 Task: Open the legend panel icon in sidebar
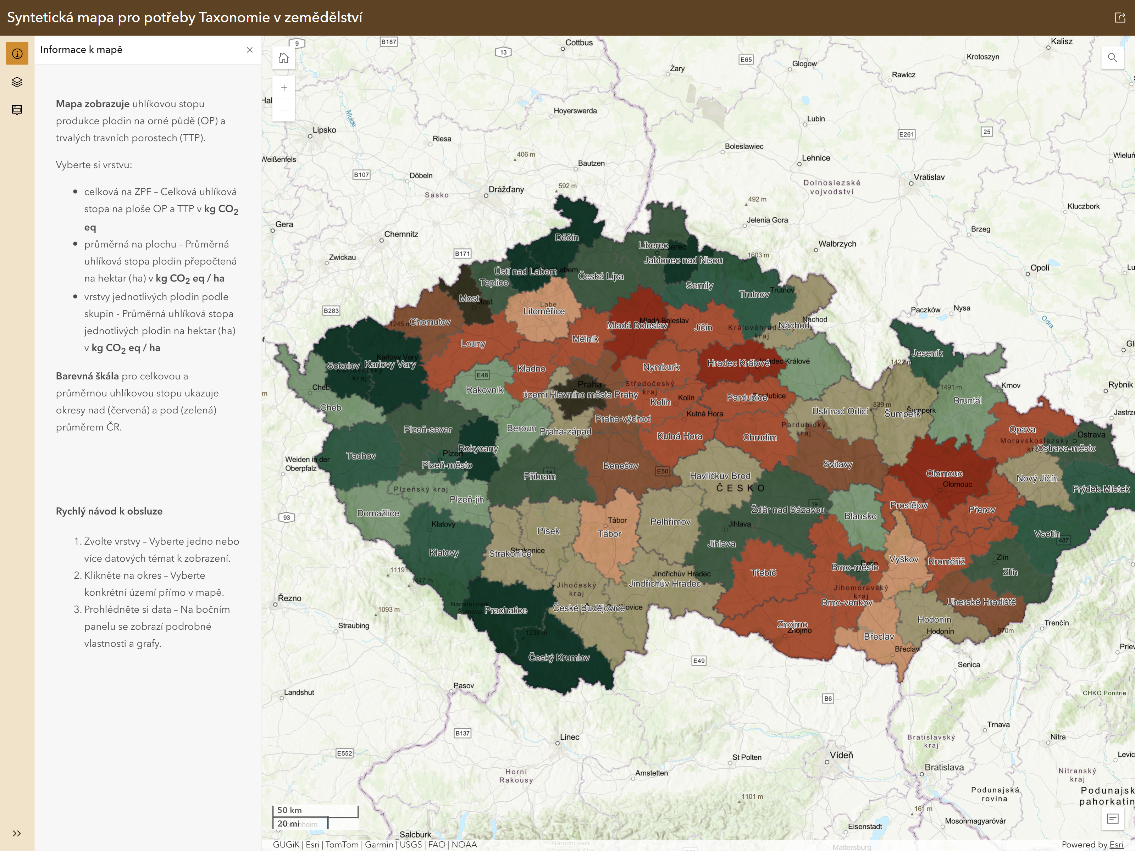[17, 110]
